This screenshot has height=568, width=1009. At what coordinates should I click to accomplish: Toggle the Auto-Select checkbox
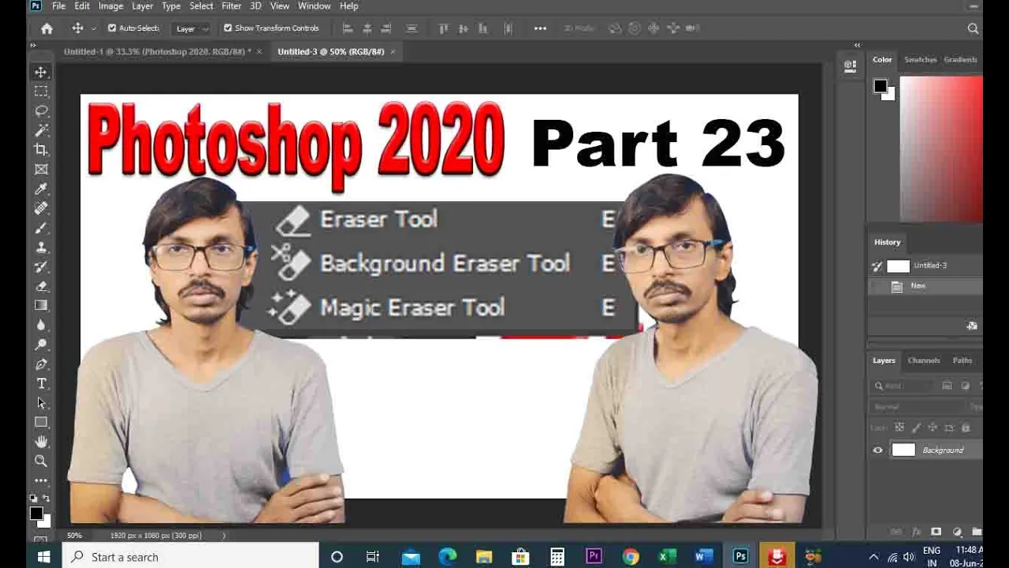pyautogui.click(x=112, y=28)
